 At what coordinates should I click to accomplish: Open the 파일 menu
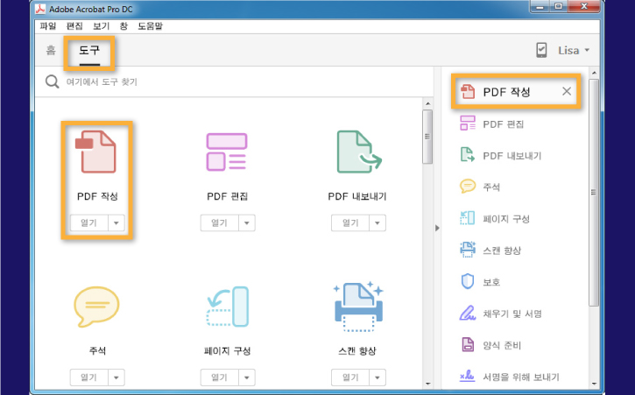tap(48, 26)
